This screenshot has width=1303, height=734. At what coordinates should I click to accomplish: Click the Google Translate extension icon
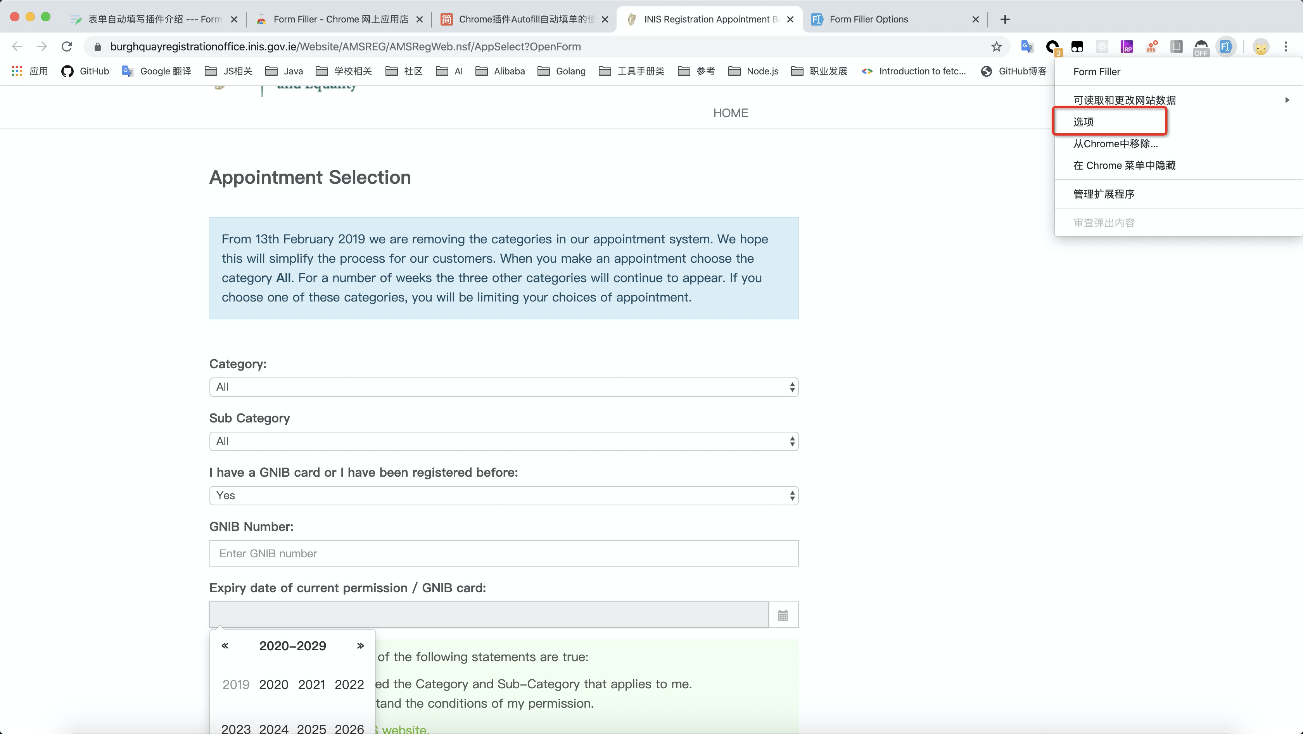(x=1027, y=47)
